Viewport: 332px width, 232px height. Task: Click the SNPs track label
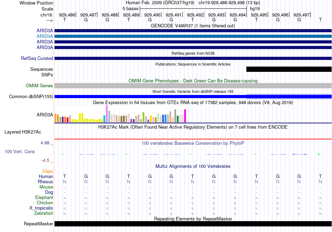[x=47, y=75]
